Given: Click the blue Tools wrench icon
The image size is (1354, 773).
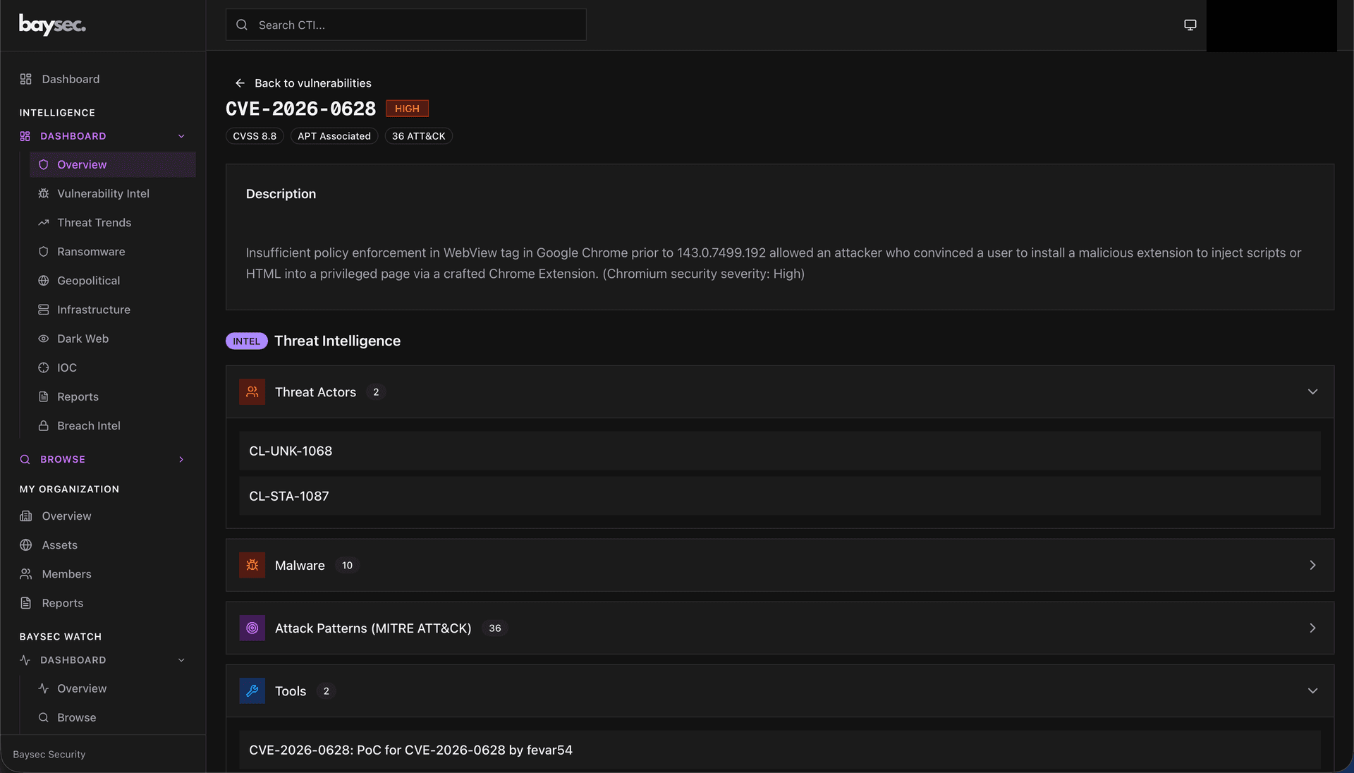Looking at the screenshot, I should click(252, 691).
